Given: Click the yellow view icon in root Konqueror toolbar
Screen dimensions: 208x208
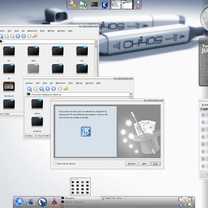Looking at the screenshot, I should click(x=35, y=36).
